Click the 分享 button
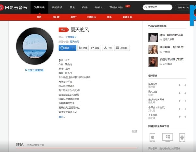 95,48
